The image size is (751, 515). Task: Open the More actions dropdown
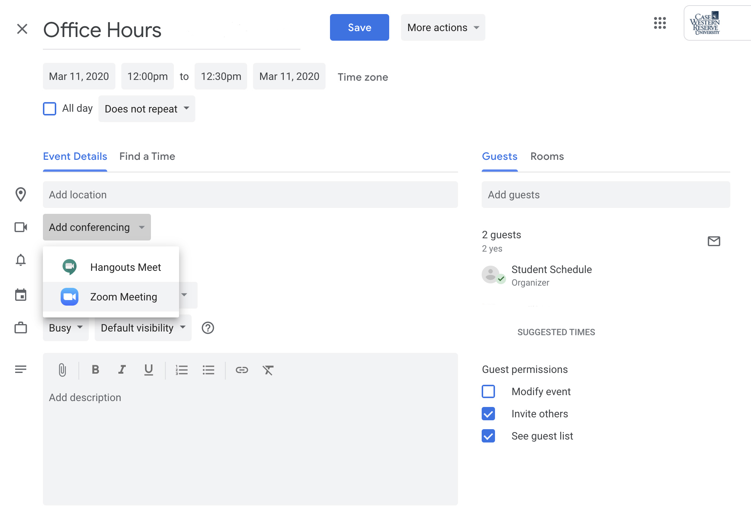point(443,27)
